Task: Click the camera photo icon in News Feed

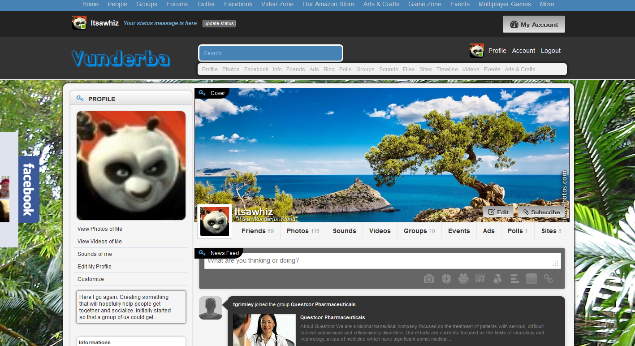Action: (429, 279)
